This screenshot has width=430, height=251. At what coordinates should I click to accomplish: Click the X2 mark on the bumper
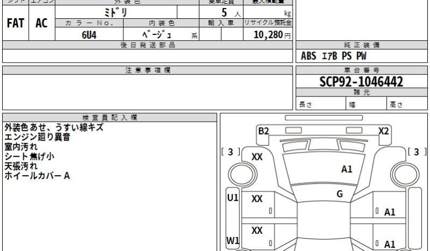[x=384, y=131]
